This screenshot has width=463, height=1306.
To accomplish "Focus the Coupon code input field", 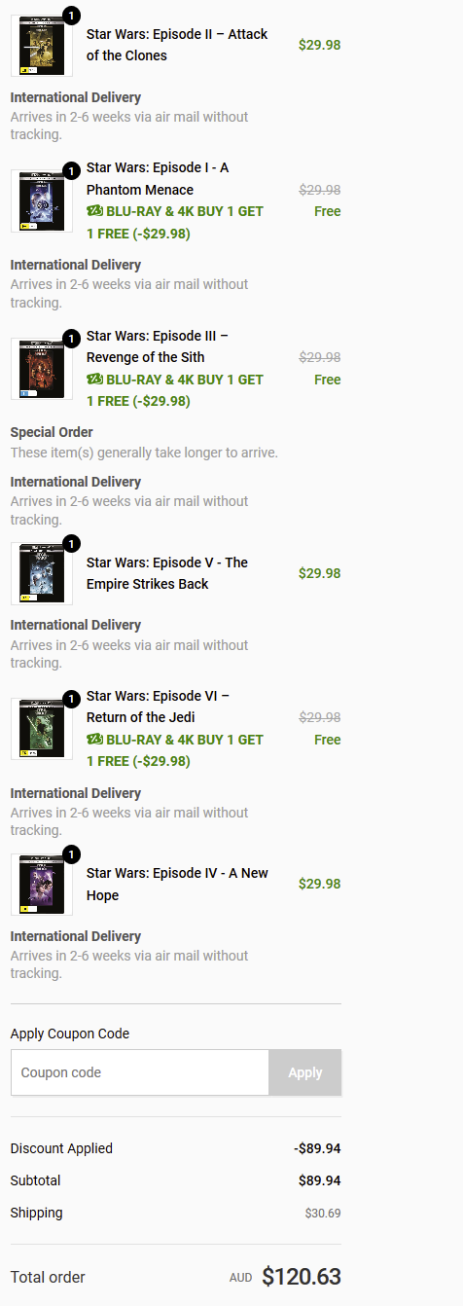I will click(x=140, y=1072).
